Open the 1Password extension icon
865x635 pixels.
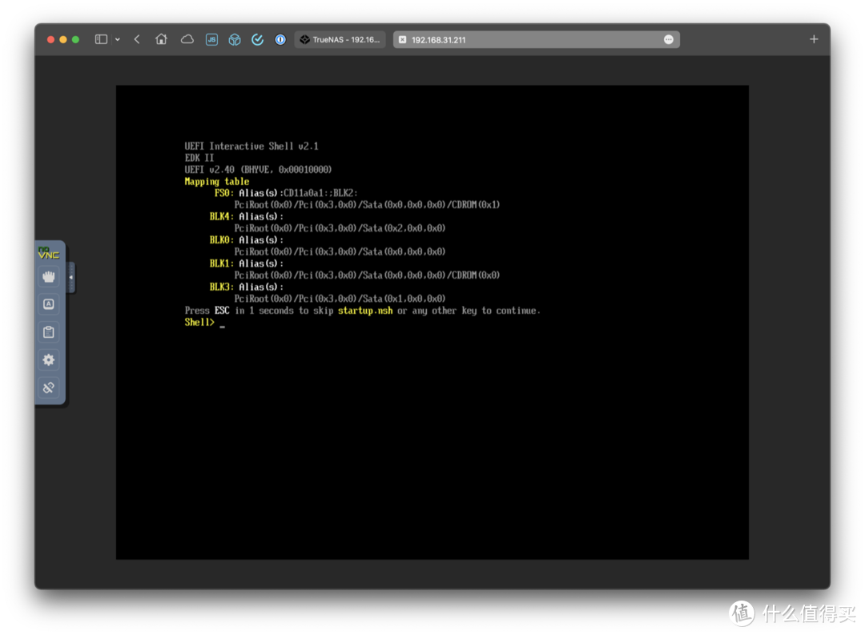point(280,39)
